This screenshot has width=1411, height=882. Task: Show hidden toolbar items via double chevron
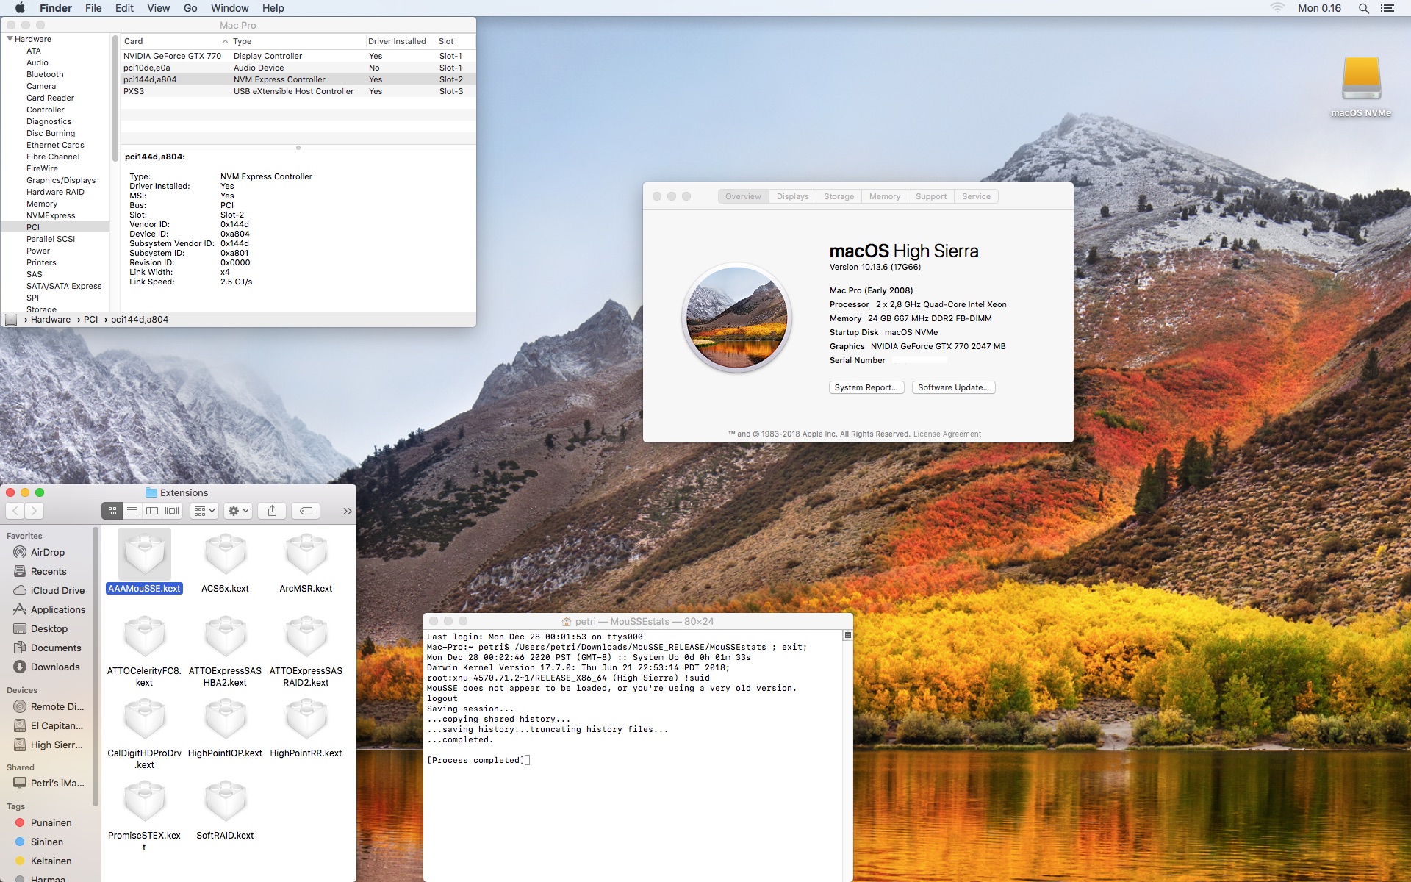click(347, 512)
